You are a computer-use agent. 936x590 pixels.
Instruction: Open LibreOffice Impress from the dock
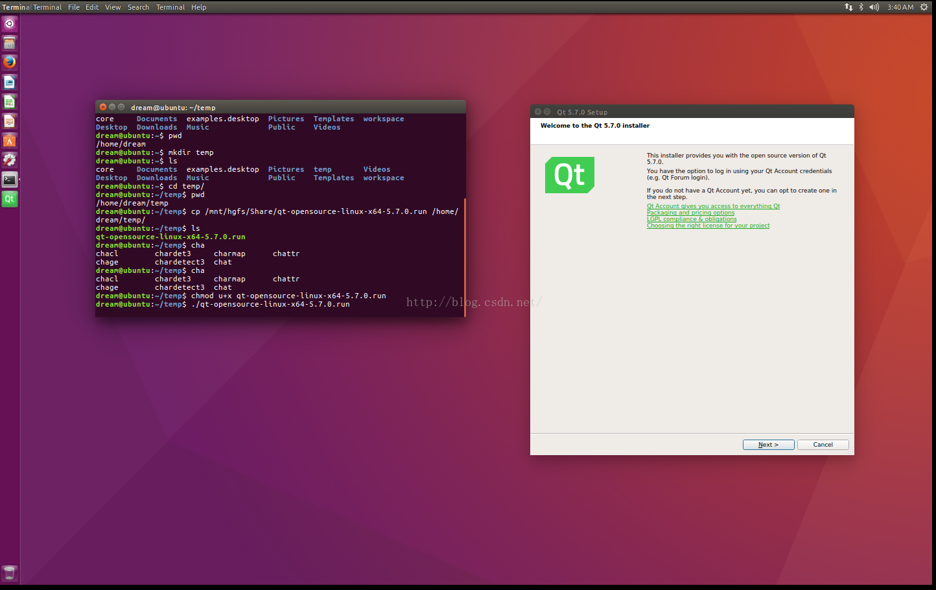[10, 121]
